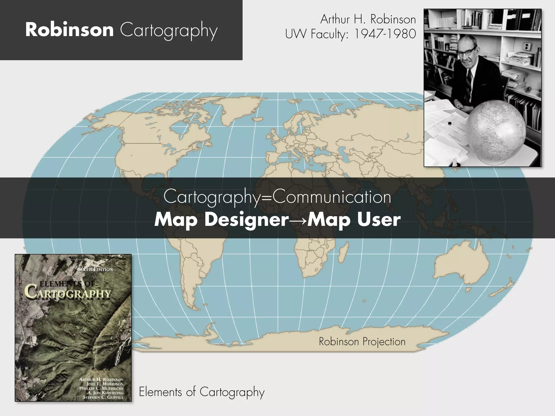Click the 'Cartography=Communication' heading

click(277, 197)
